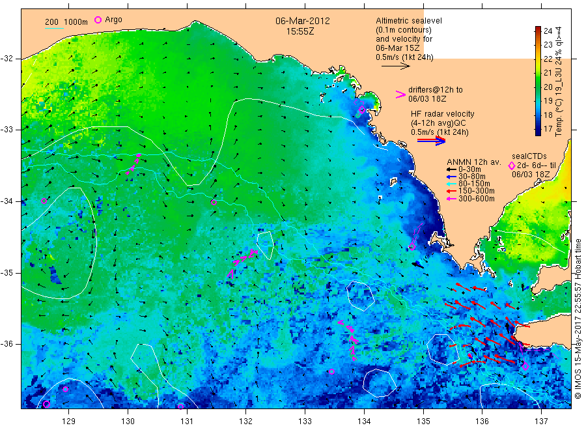The image size is (586, 430).
Task: Click the Argo float marker on the bottom edge near 131E
Action: pos(180,407)
